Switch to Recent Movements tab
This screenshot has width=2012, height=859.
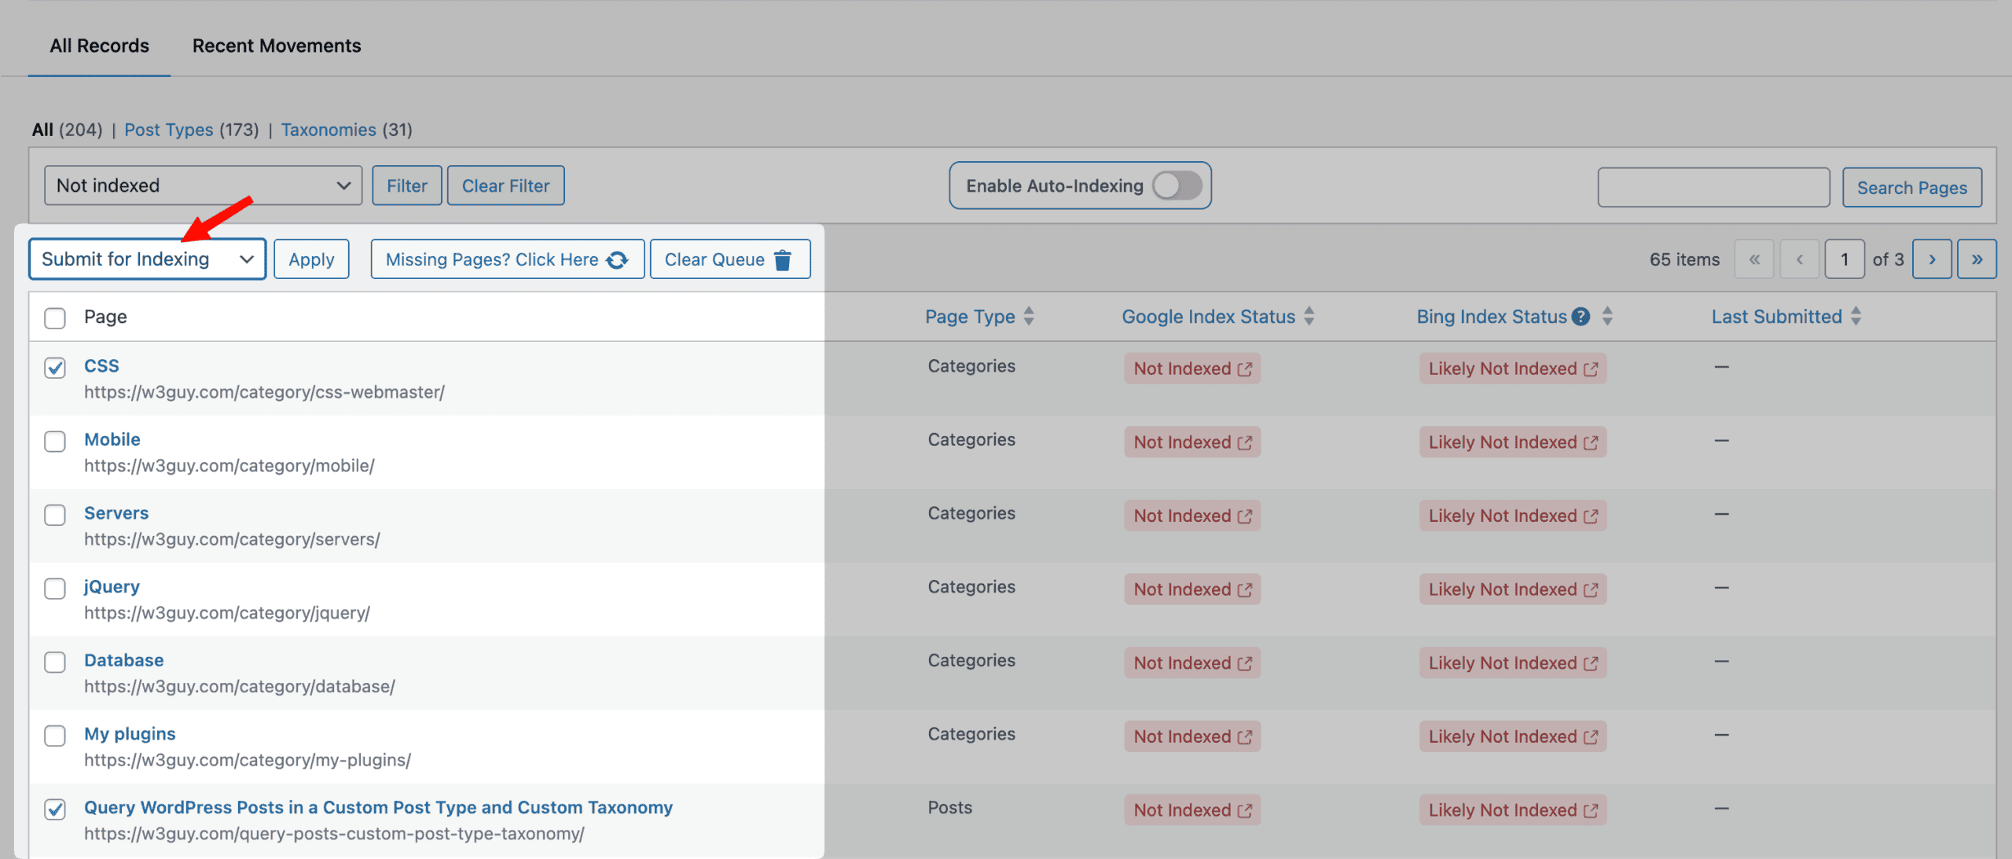tap(277, 46)
